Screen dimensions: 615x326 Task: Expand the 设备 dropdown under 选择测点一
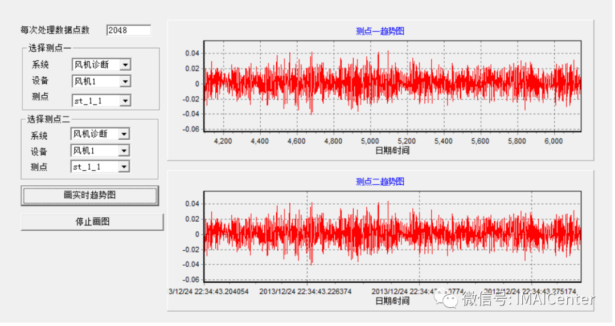(x=125, y=82)
